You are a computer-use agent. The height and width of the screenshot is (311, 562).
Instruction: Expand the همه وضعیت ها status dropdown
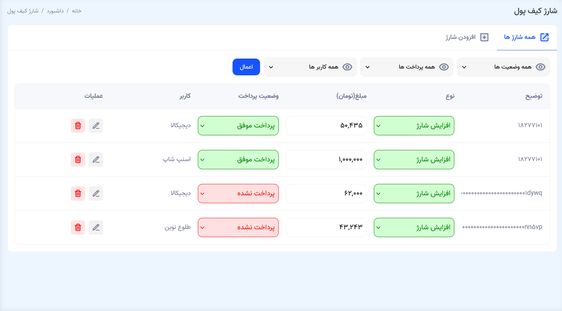click(503, 67)
